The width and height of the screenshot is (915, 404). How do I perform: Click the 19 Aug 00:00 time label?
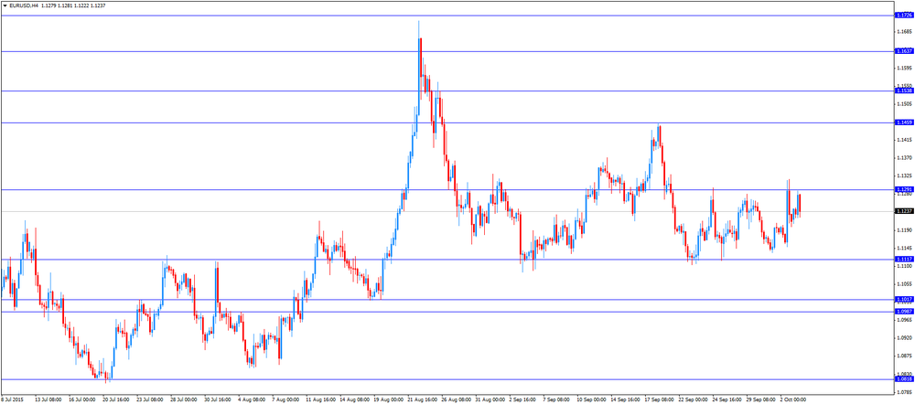pos(387,400)
